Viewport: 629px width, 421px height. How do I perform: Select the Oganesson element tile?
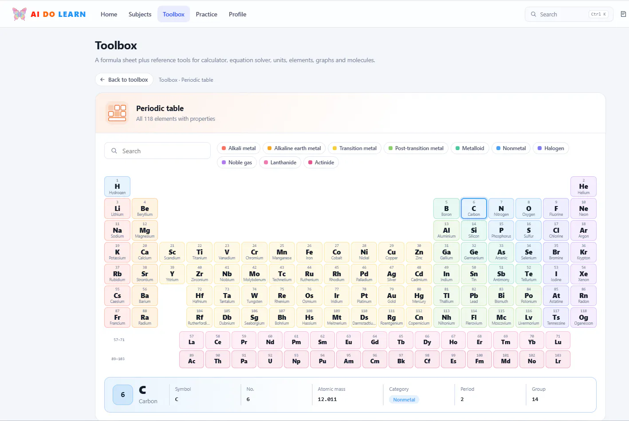[583, 317]
